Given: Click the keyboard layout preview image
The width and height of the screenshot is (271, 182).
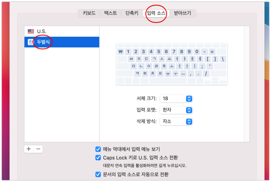Looking at the screenshot, I should (172, 64).
